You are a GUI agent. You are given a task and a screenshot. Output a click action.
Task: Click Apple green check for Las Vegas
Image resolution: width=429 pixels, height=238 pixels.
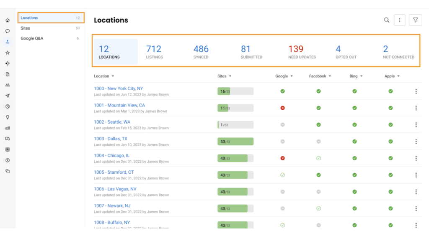390,192
